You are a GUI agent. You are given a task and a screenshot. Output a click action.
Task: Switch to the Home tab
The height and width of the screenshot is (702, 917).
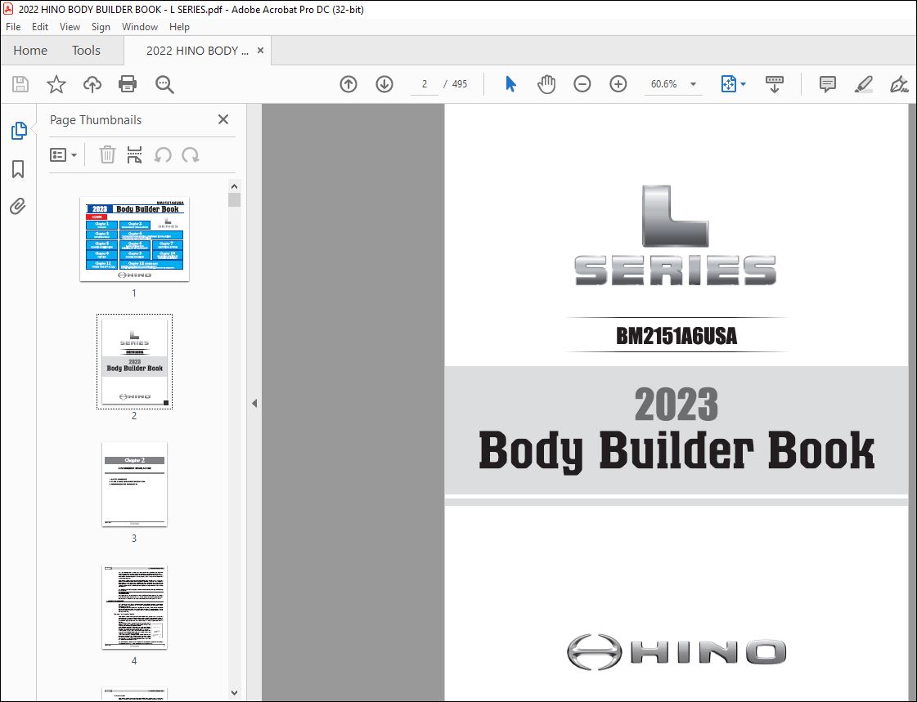click(30, 51)
